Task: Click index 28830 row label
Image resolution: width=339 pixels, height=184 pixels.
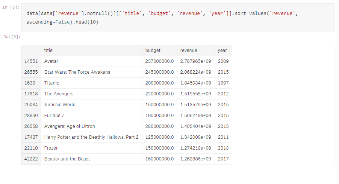Action: click(x=31, y=116)
